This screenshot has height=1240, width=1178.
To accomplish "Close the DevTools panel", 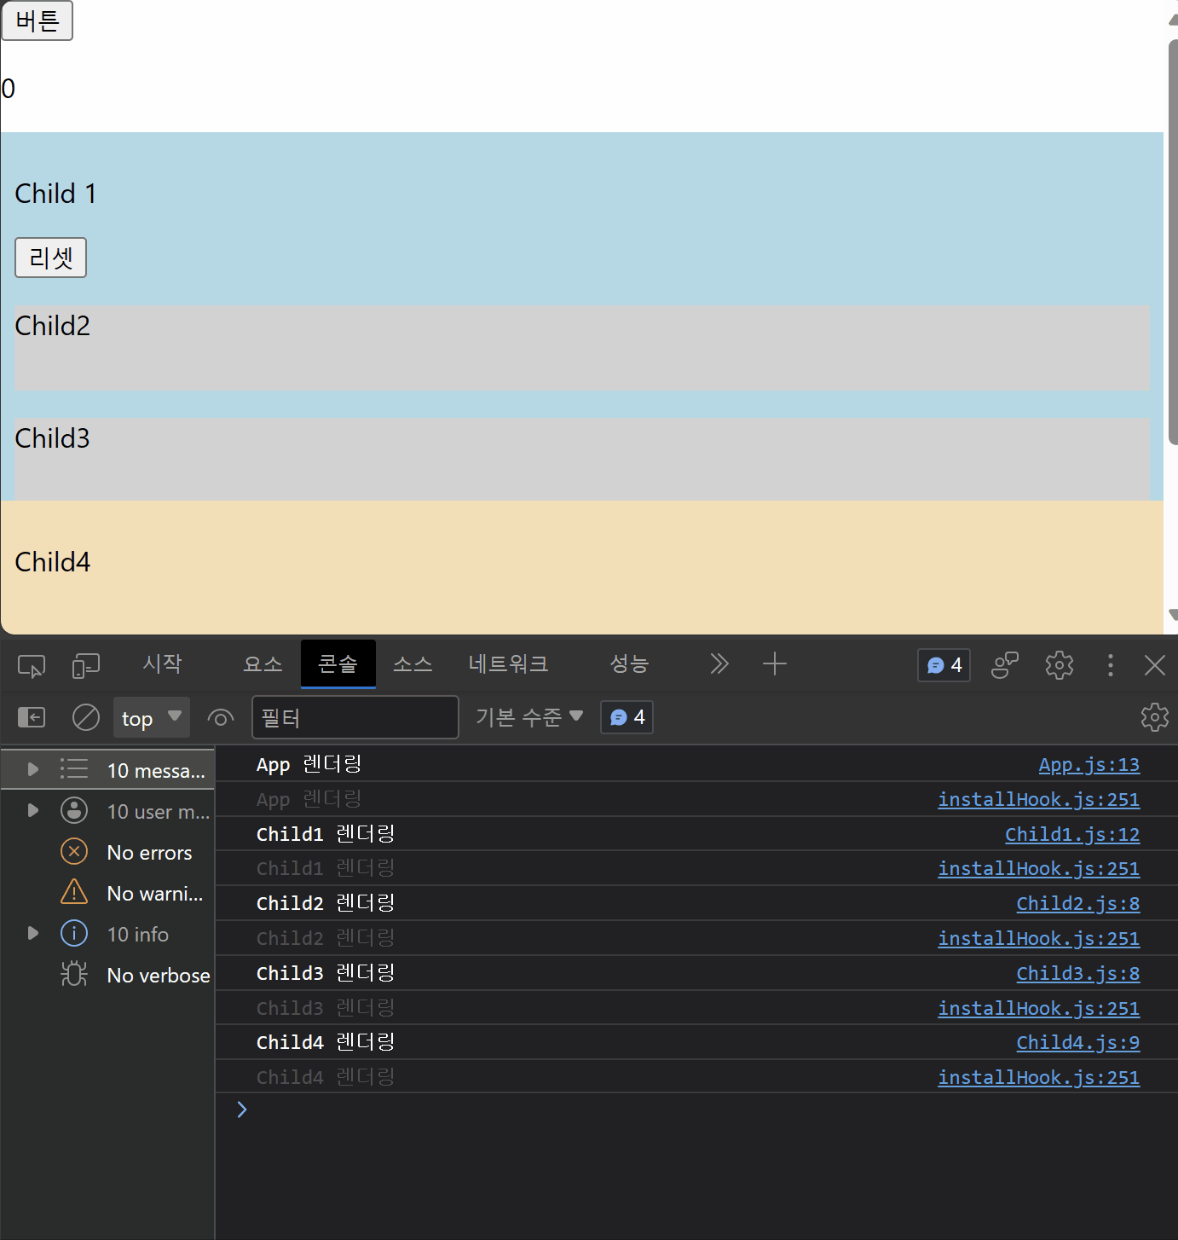I will (1154, 665).
